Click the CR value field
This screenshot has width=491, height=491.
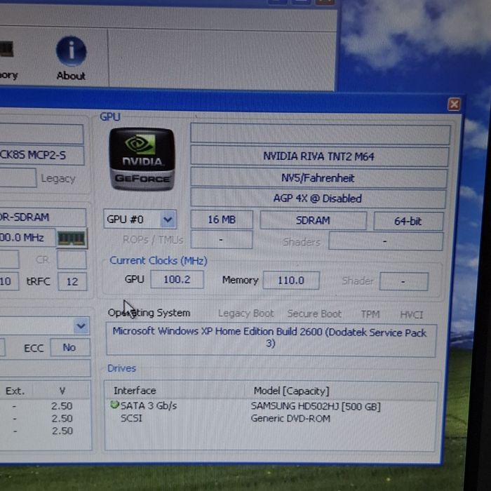click(x=72, y=260)
